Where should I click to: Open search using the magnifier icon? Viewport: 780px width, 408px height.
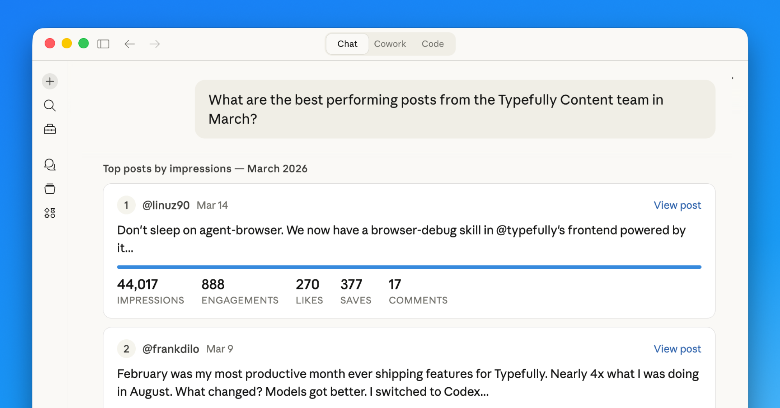[50, 105]
